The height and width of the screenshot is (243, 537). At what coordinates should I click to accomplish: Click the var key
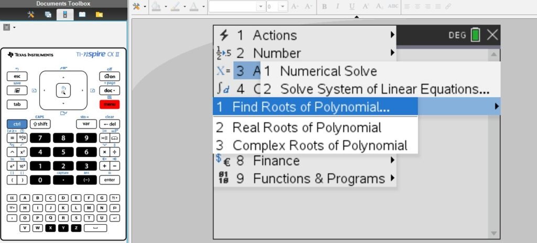87,124
